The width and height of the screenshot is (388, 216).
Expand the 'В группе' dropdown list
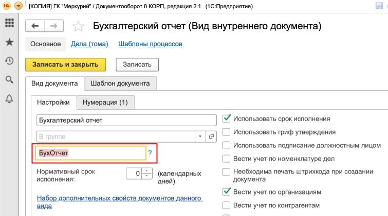click(x=200, y=136)
